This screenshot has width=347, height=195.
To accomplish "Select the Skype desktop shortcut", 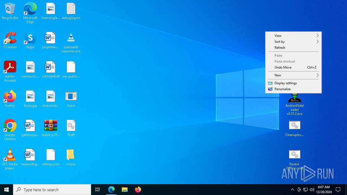I will click(30, 41).
